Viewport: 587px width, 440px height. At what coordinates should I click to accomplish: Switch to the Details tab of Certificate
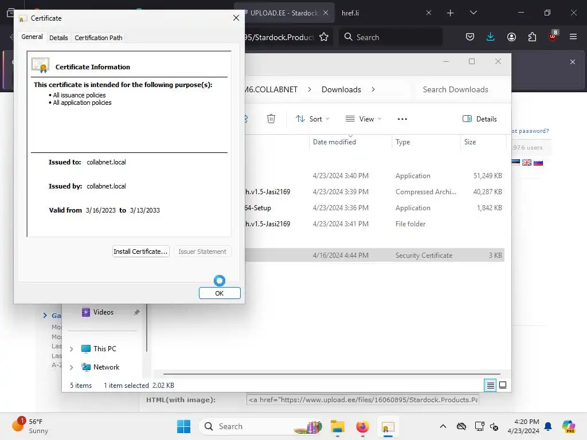58,38
